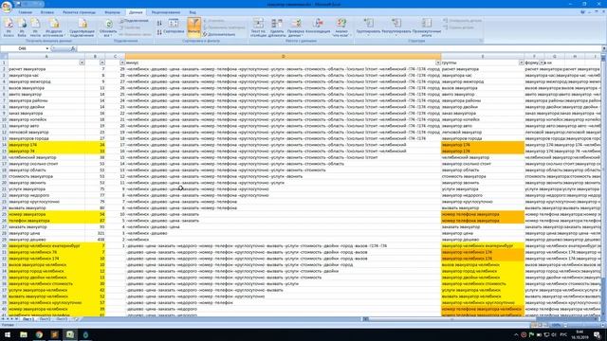Sort ascending with the А-Я icon
Viewport: 607px width, 341px height.
coord(159,24)
